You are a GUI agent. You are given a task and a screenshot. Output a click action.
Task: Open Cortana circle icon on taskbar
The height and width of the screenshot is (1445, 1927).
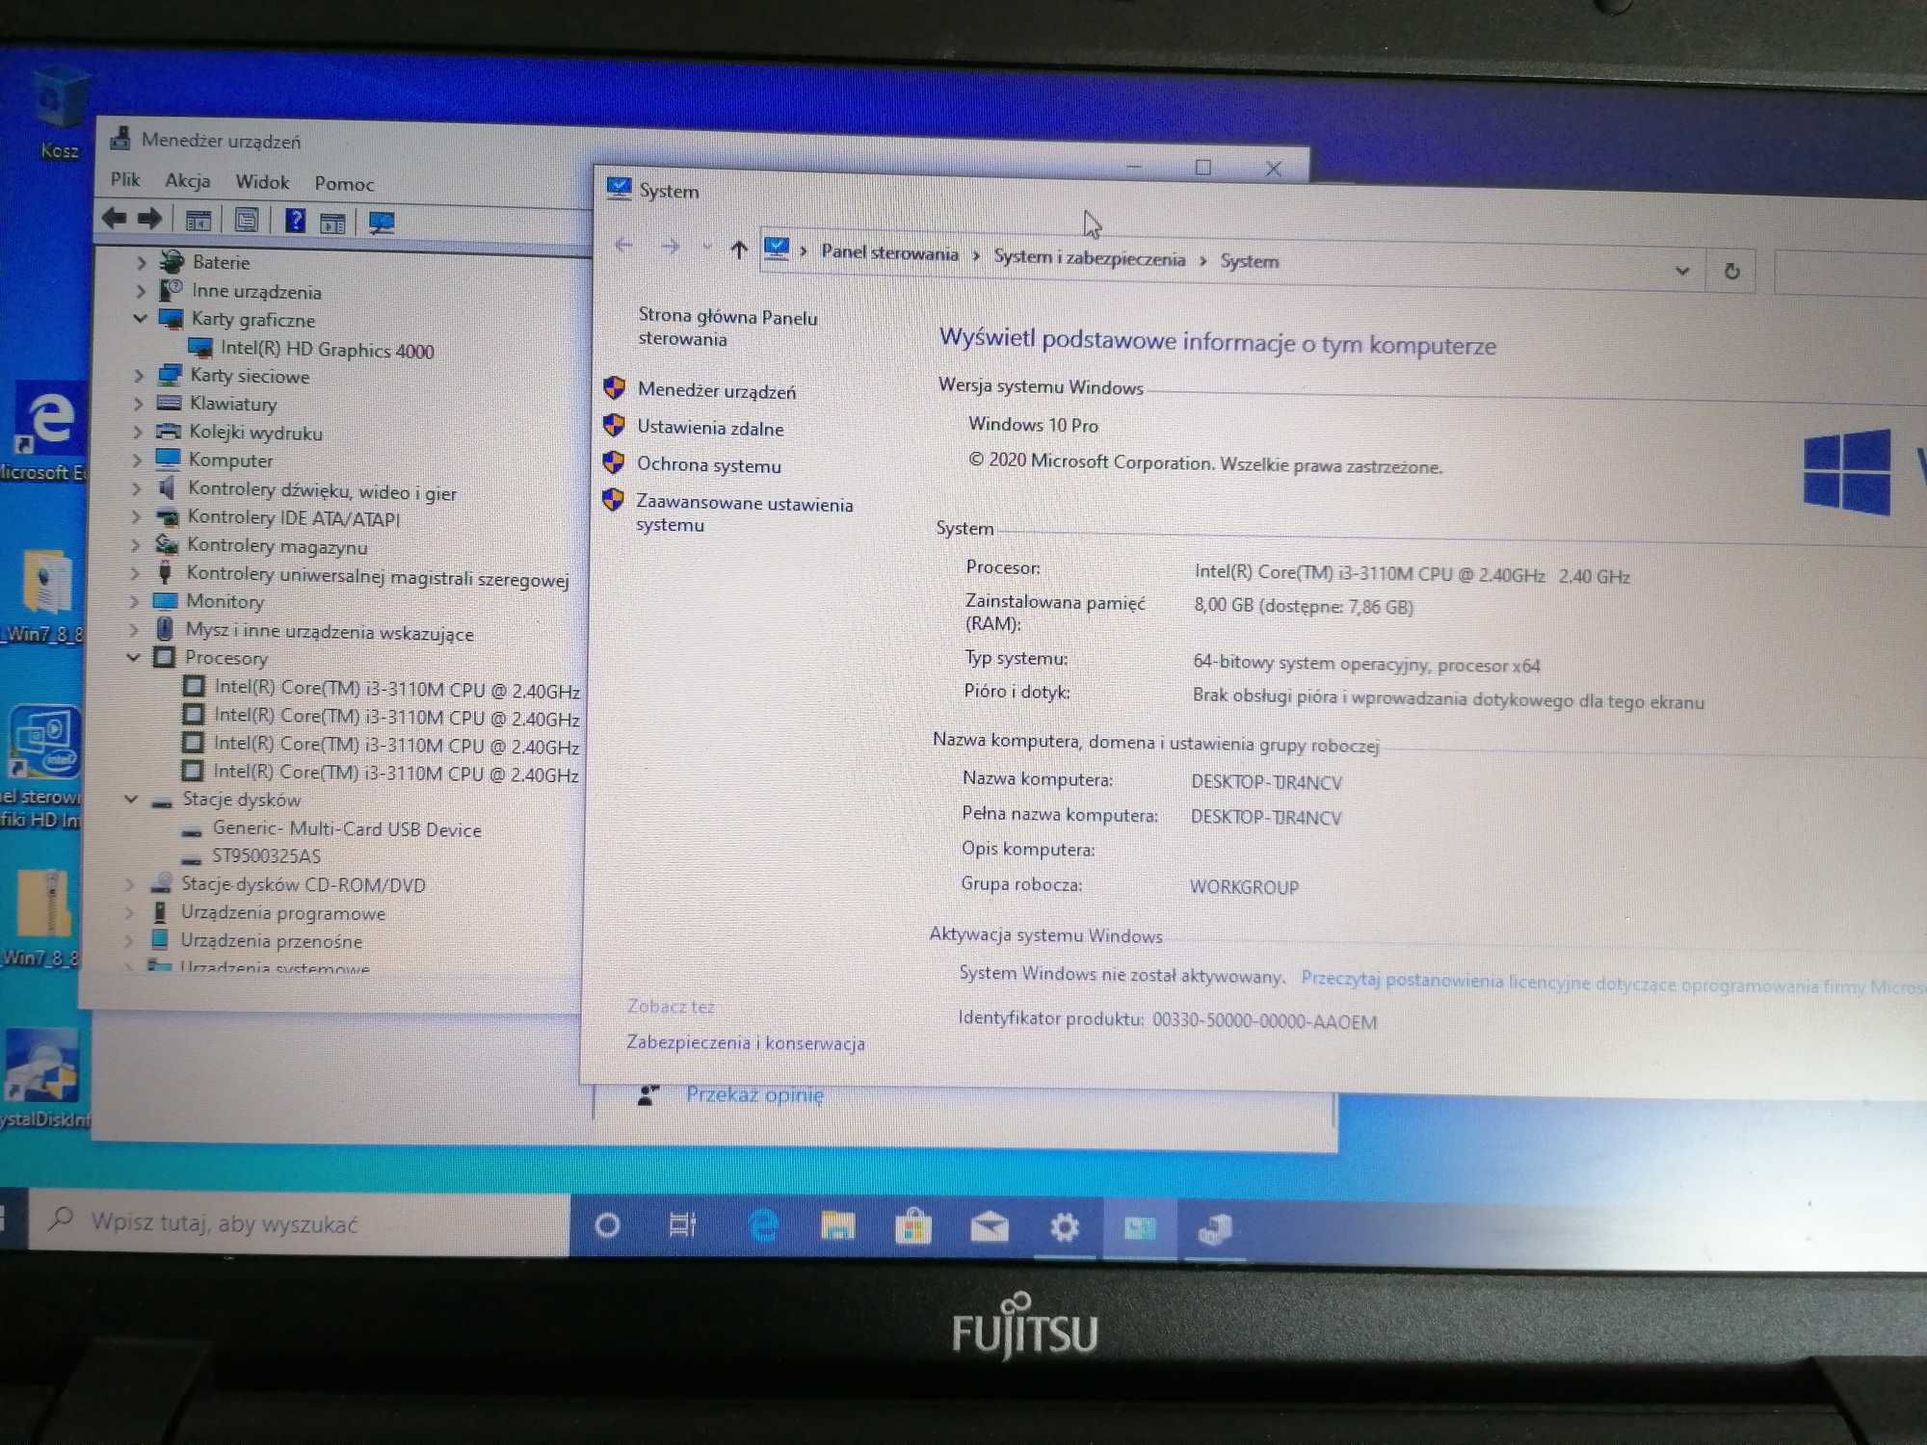[607, 1225]
